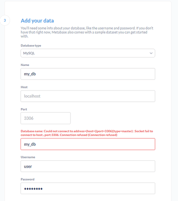The width and height of the screenshot is (178, 201).
Task: Select the Port field showing 3306
Action: click(45, 118)
